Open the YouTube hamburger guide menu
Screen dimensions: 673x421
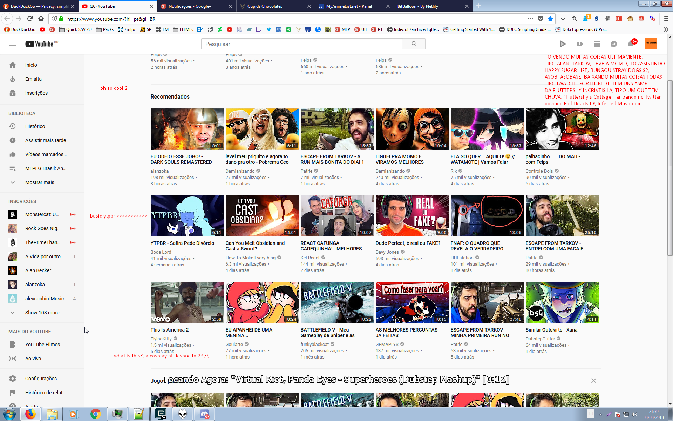click(13, 44)
